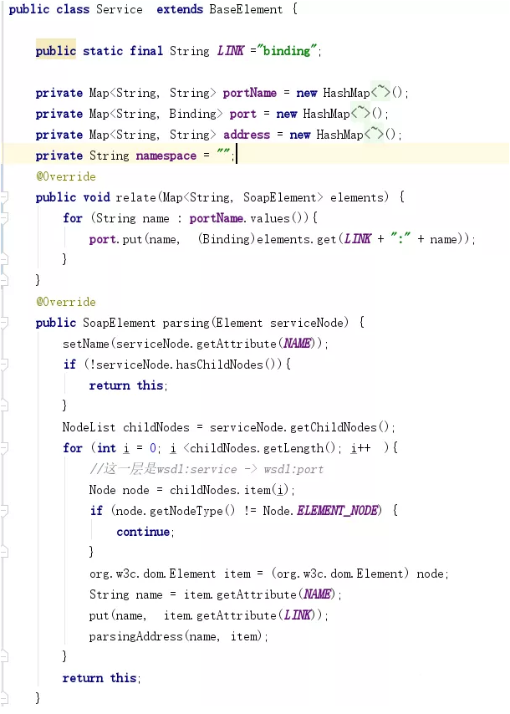This screenshot has height=714, width=510.
Task: Click getChildNodes method call
Action: (334, 427)
